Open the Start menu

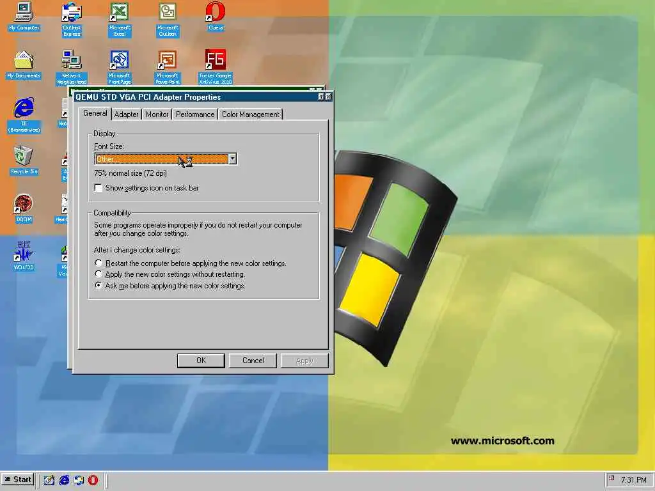(x=17, y=479)
